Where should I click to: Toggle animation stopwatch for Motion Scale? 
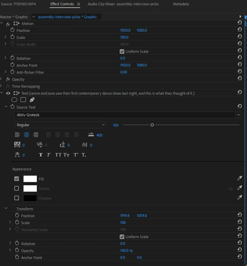coord(12,37)
